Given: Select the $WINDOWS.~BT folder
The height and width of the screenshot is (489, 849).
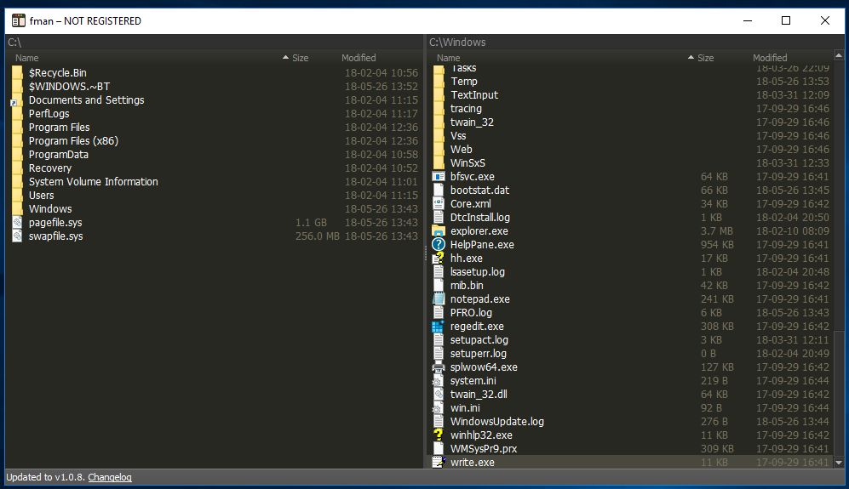Looking at the screenshot, I should pos(215,86).
